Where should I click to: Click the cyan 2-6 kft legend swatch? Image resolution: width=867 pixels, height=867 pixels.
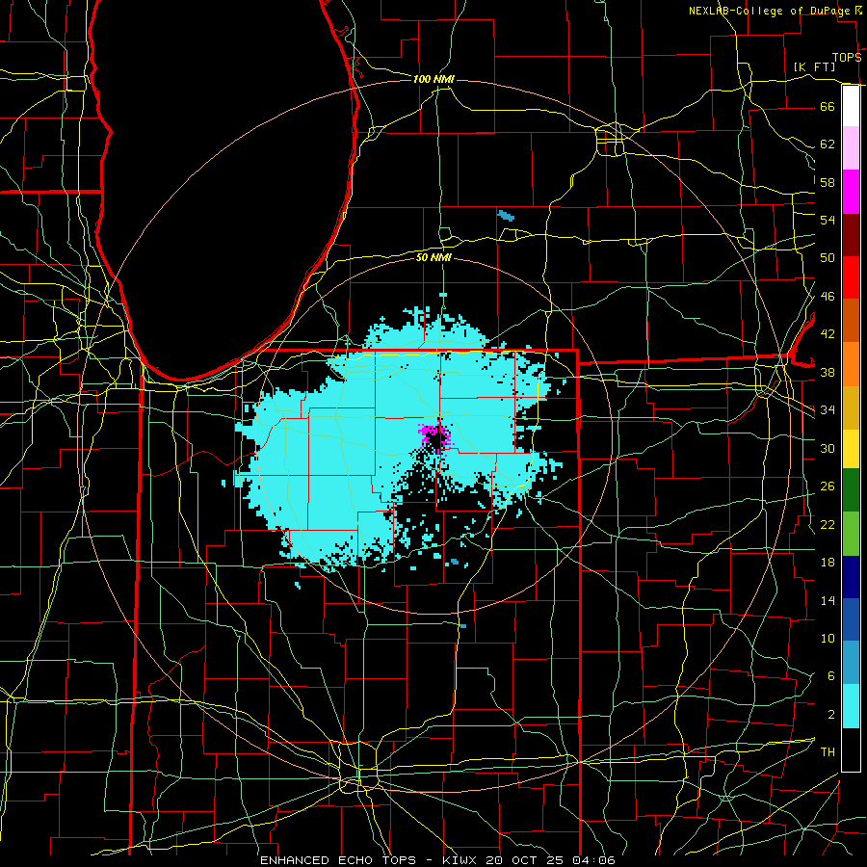851,706
